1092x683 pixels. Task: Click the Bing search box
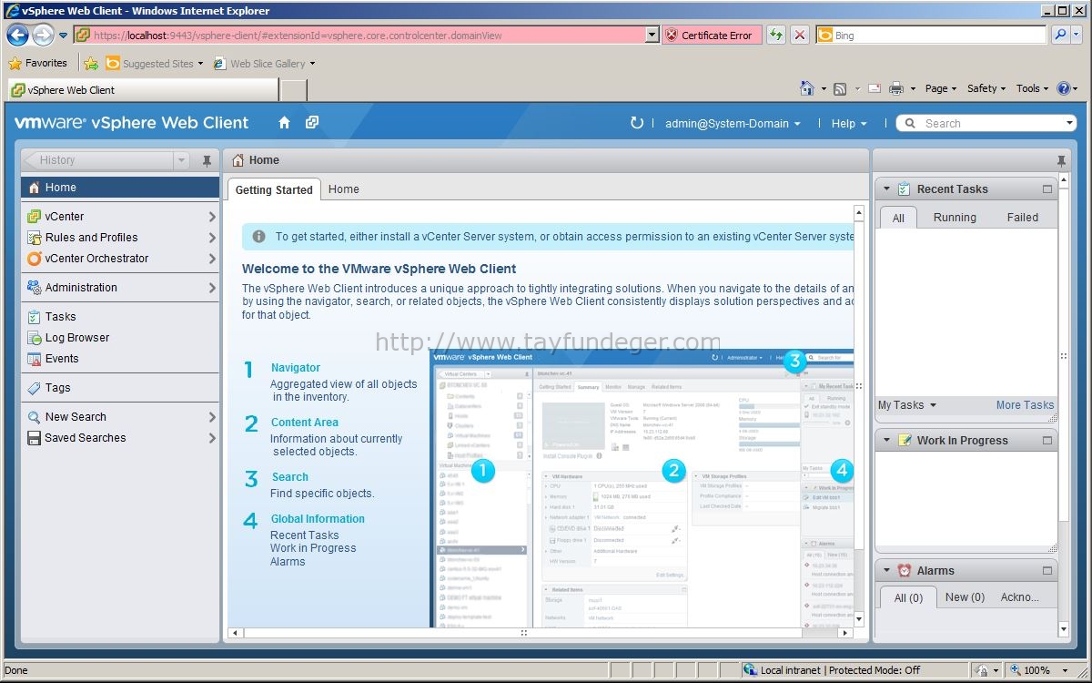coord(931,36)
